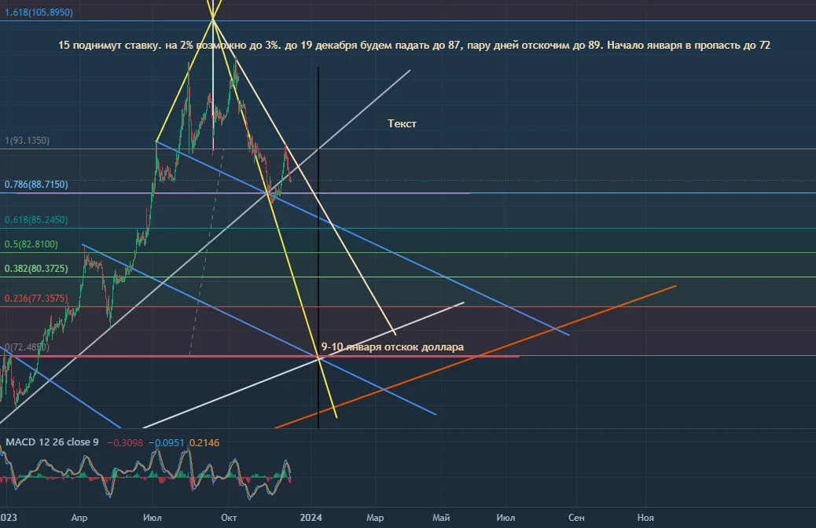Click the "Апр" time axis label

(x=79, y=518)
